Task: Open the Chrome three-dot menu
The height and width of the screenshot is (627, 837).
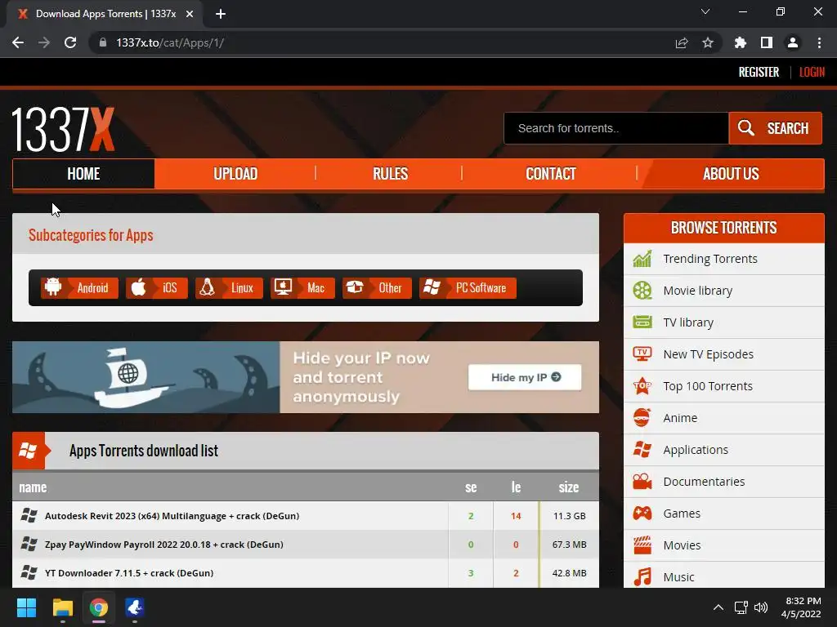Action: click(x=819, y=42)
